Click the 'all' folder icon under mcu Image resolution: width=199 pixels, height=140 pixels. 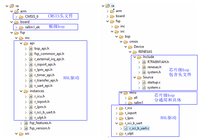point(130,98)
